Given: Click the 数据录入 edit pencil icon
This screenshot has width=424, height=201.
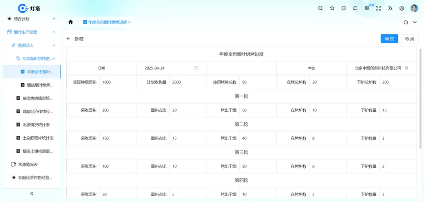Looking at the screenshot, I should (14, 45).
